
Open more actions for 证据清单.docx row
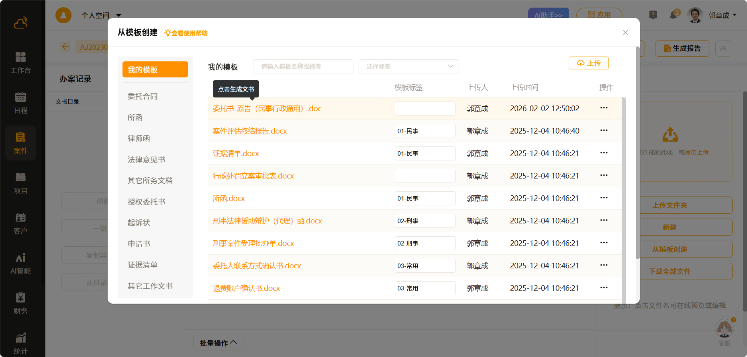point(604,153)
